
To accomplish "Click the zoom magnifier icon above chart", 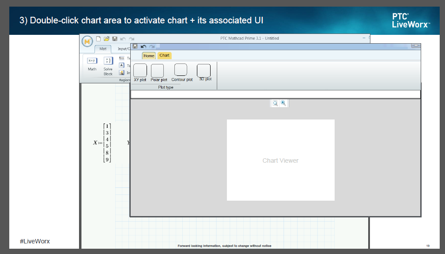I will coord(275,103).
